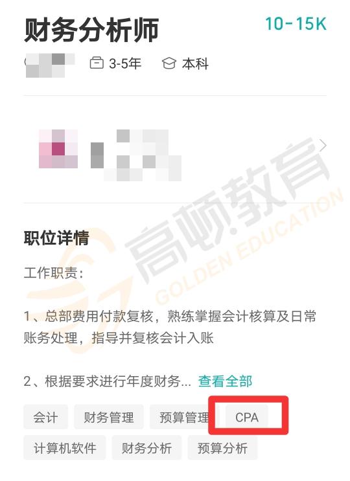Select the 财务分析 skill tag
350x481 pixels.
[146, 447]
